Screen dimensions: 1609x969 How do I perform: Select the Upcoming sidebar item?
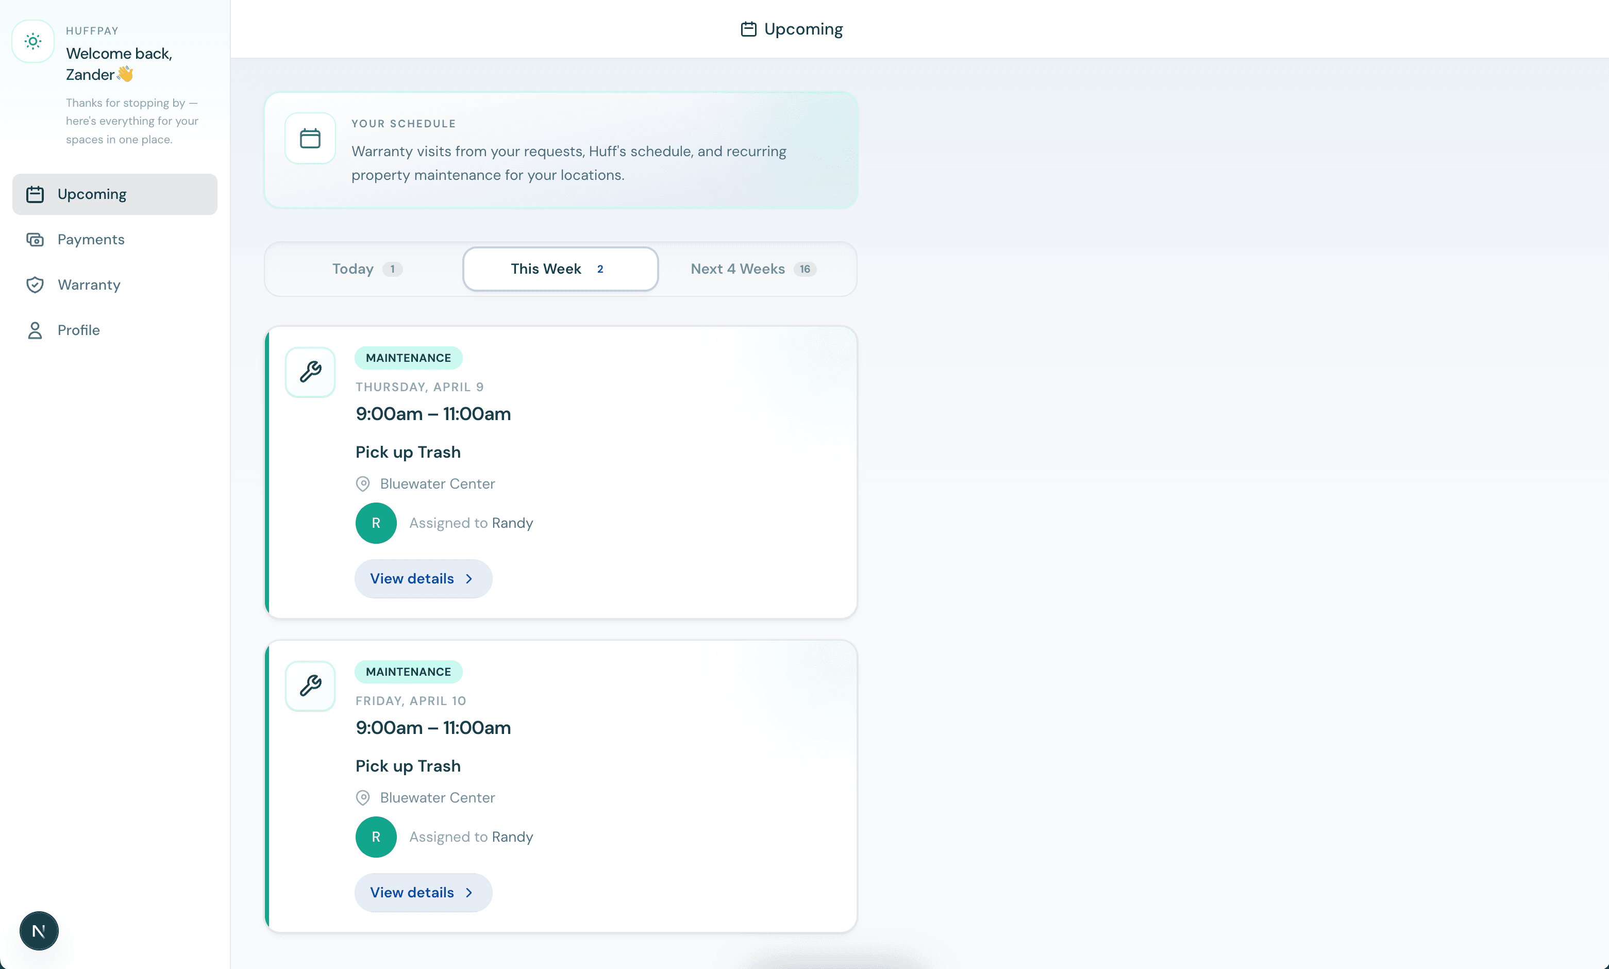pyautogui.click(x=91, y=194)
